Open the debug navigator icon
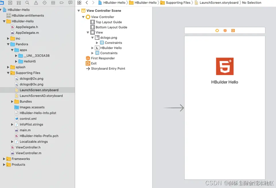 coord(53,3)
